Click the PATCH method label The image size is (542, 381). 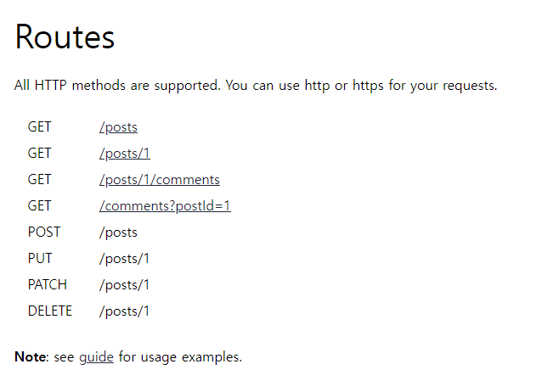point(48,284)
